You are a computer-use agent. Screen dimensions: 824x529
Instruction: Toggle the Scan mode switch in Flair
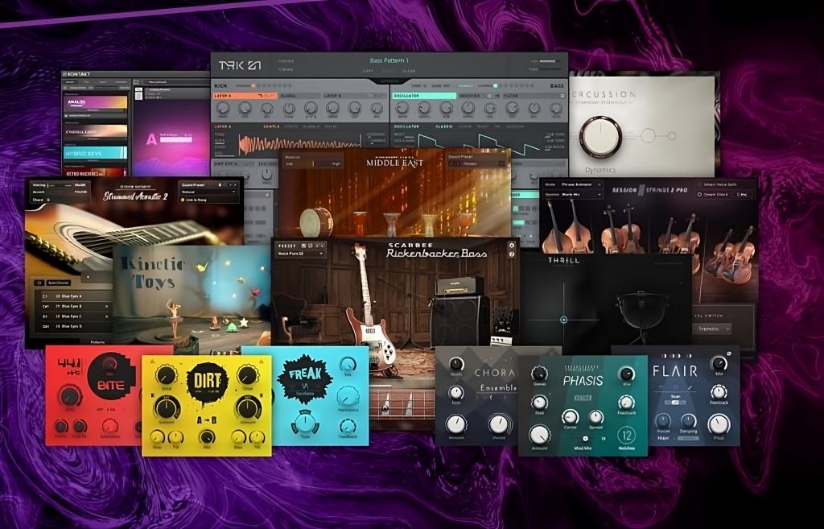coord(676,403)
